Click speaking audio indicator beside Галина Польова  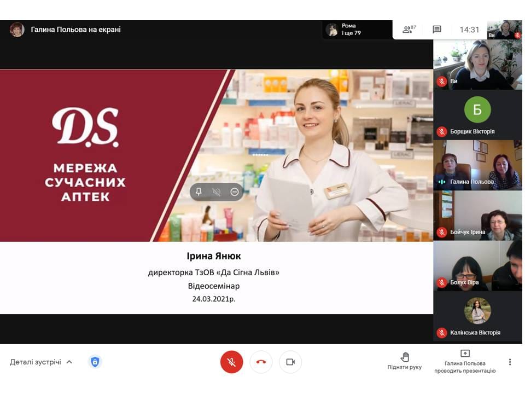[442, 182]
